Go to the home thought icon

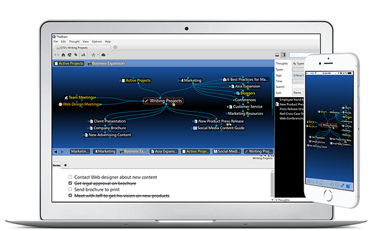click(63, 55)
